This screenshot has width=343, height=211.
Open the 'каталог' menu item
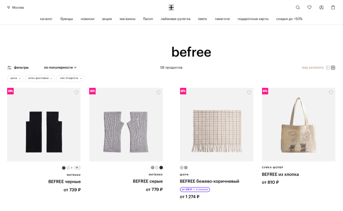click(x=46, y=19)
